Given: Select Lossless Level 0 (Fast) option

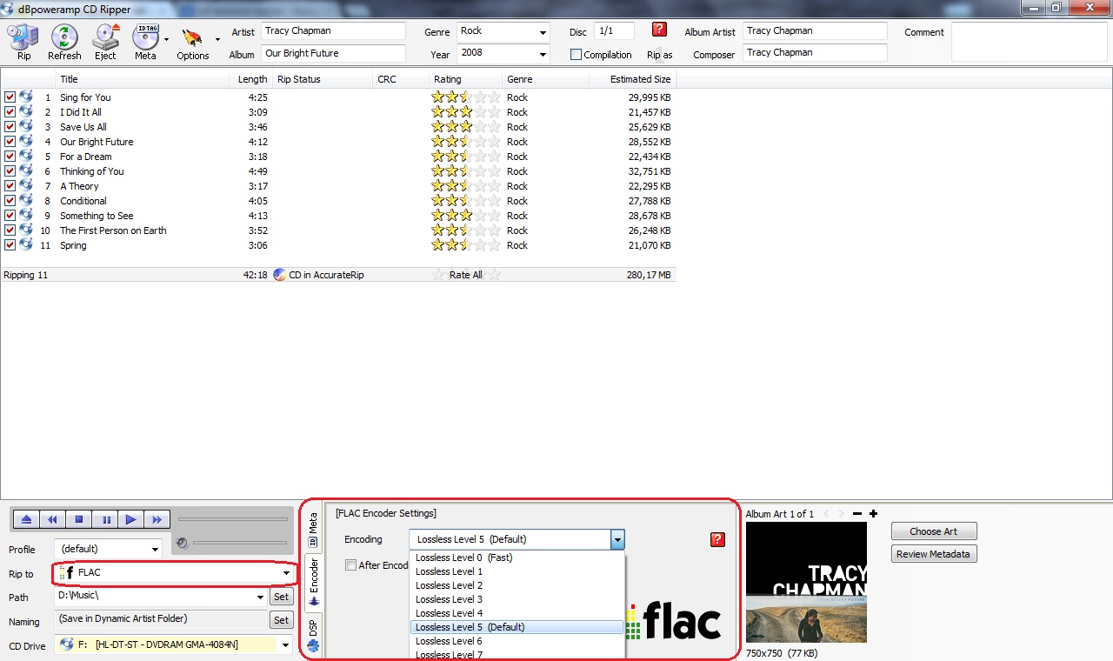Looking at the screenshot, I should (463, 558).
